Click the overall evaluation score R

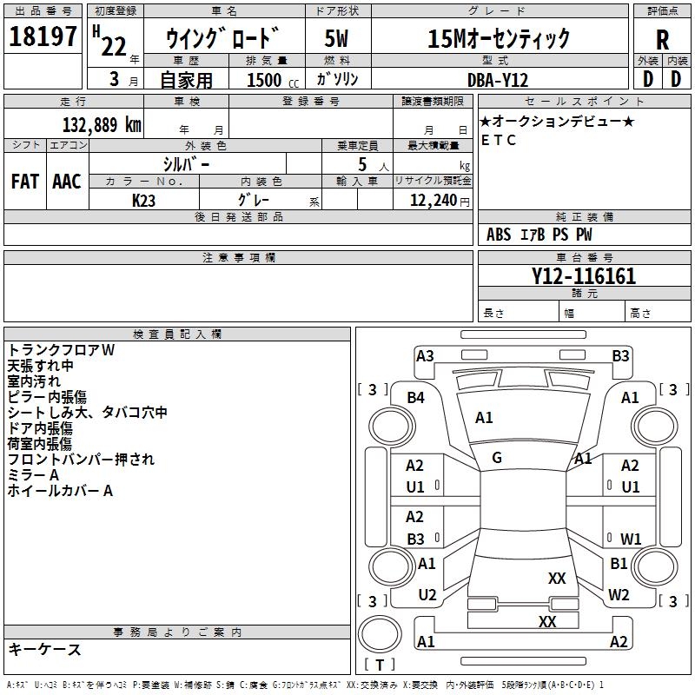tap(662, 40)
